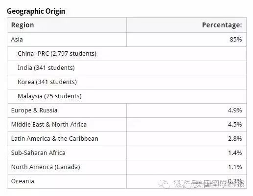Click the Geographic Origin heading
The width and height of the screenshot is (253, 196).
(x=36, y=11)
